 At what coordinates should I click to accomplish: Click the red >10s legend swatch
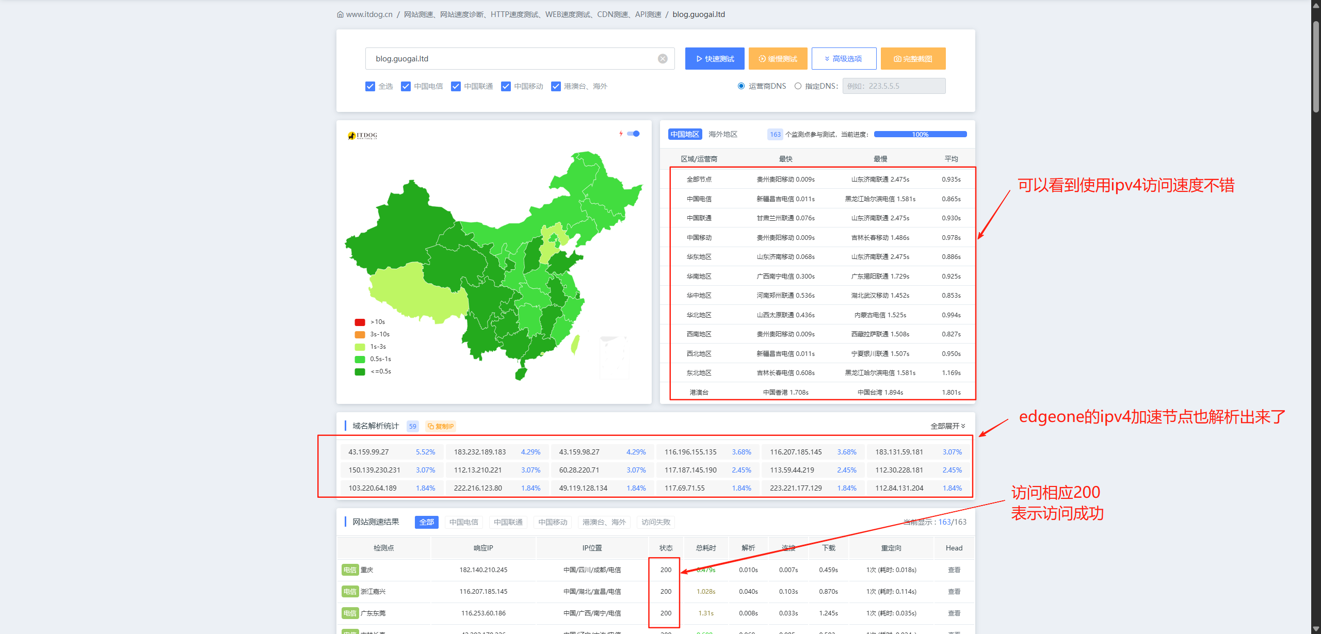click(360, 322)
